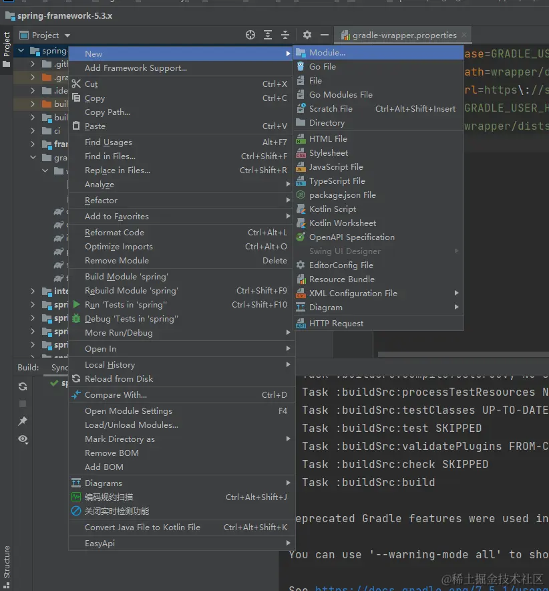Screen dimensions: 549x591
Task: Click the Cut scissors icon
Action: click(76, 84)
